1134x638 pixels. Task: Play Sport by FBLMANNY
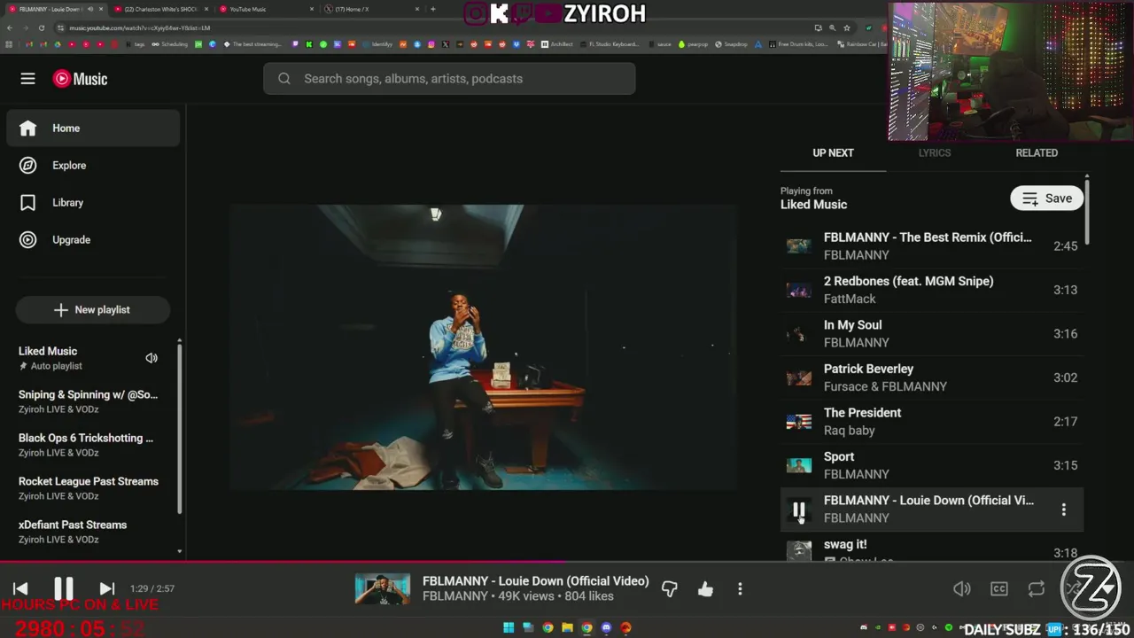pyautogui.click(x=931, y=465)
